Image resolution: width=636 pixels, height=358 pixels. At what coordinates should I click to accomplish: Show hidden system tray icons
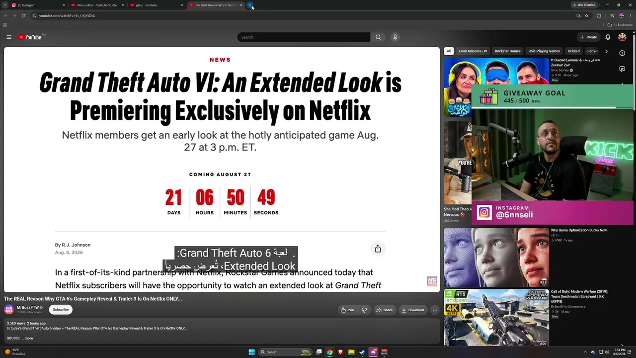585,352
